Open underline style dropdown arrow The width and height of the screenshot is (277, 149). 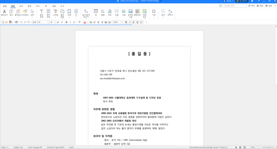76,22
